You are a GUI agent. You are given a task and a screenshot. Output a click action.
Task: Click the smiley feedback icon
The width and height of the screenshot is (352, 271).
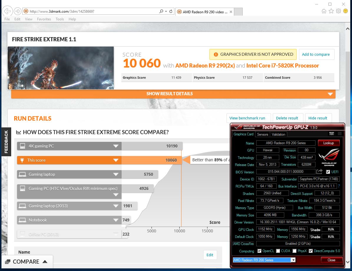pos(346,11)
